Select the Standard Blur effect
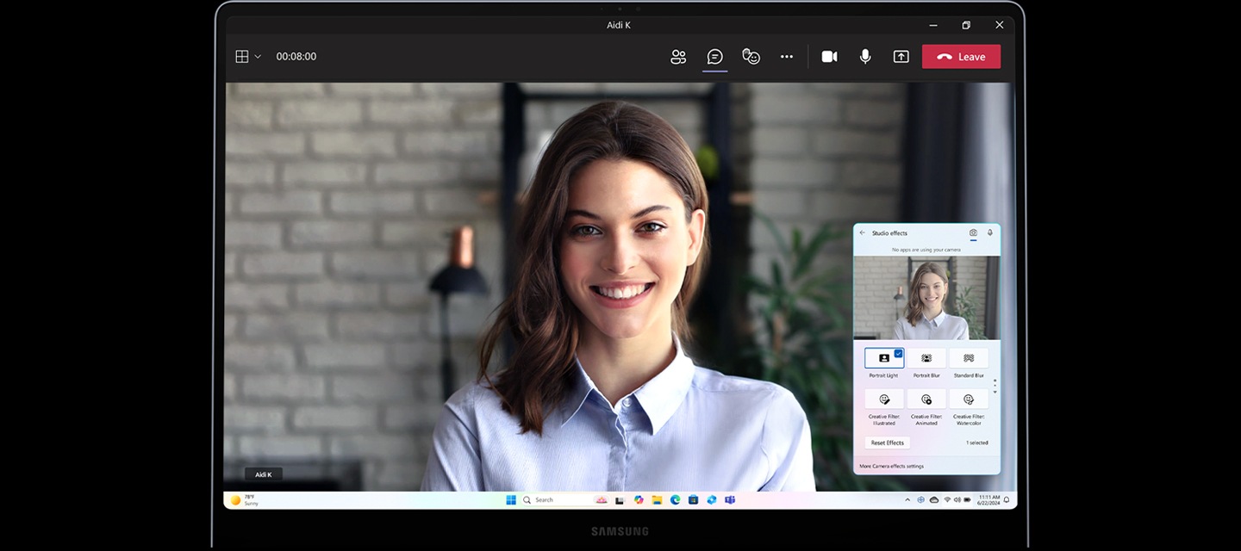Image resolution: width=1241 pixels, height=551 pixels. coord(969,358)
